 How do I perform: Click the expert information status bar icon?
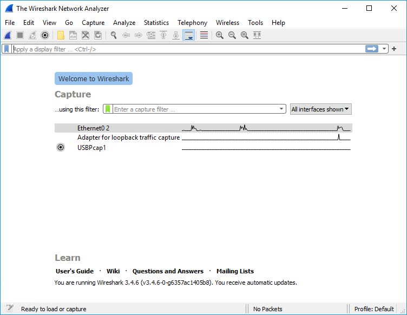tap(10, 309)
